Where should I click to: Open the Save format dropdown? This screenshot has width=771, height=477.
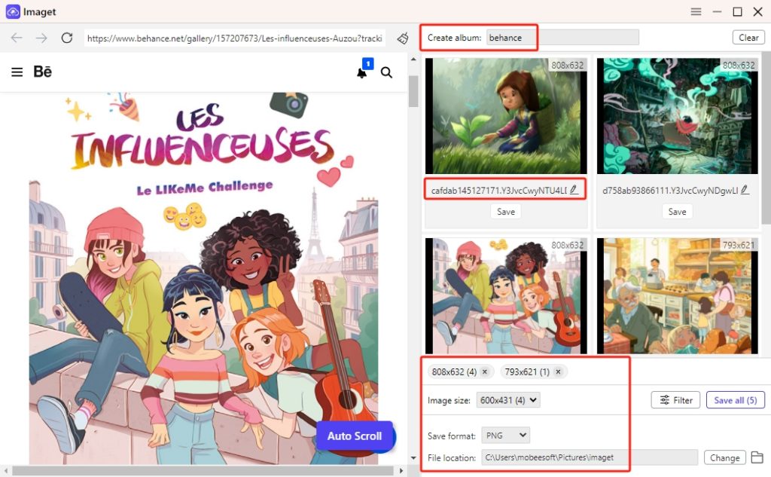[505, 435]
